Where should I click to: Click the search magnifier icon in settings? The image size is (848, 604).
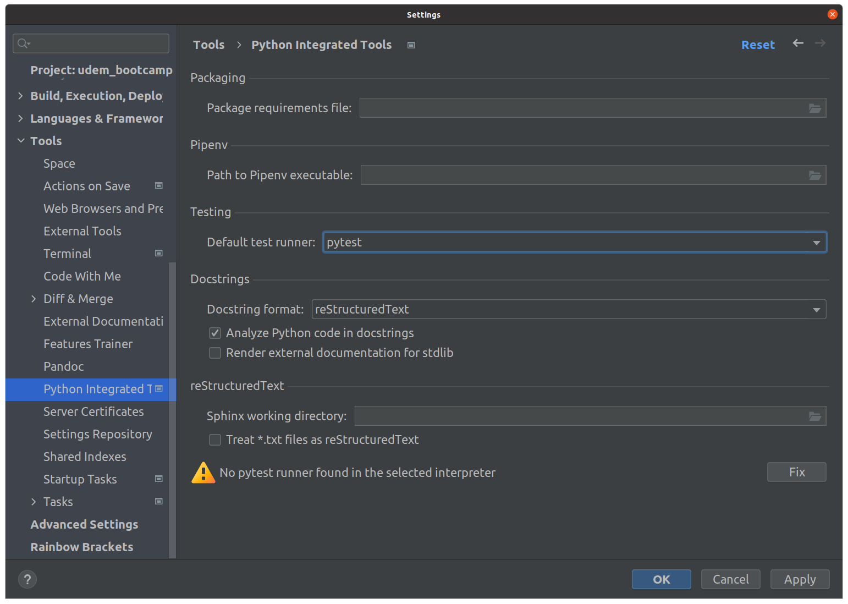[23, 43]
